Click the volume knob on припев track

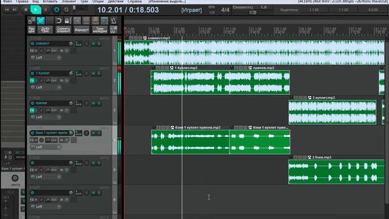click(x=71, y=103)
